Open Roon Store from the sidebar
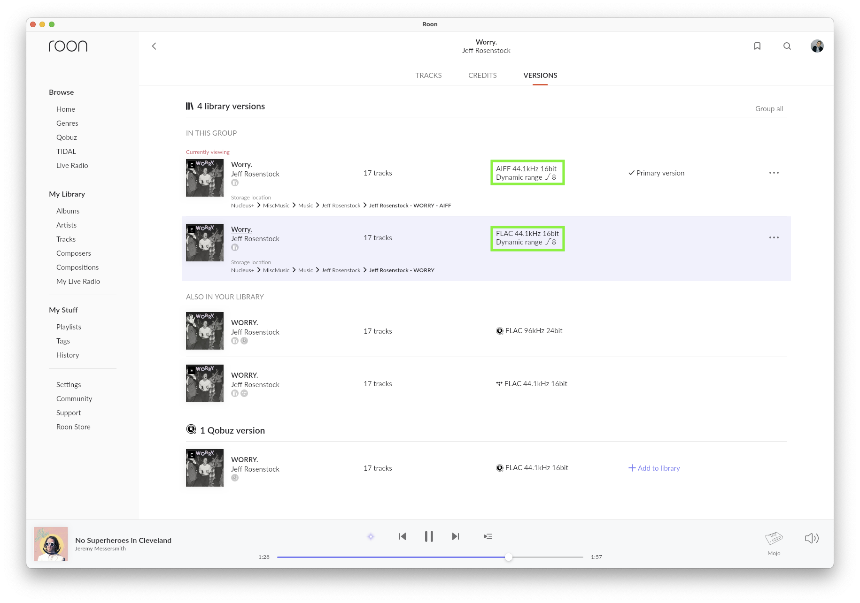This screenshot has width=860, height=603. tap(73, 427)
